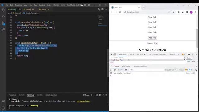This screenshot has height=112, width=199.
Task: Click the plus button beside Count
Action: pos(156,44)
